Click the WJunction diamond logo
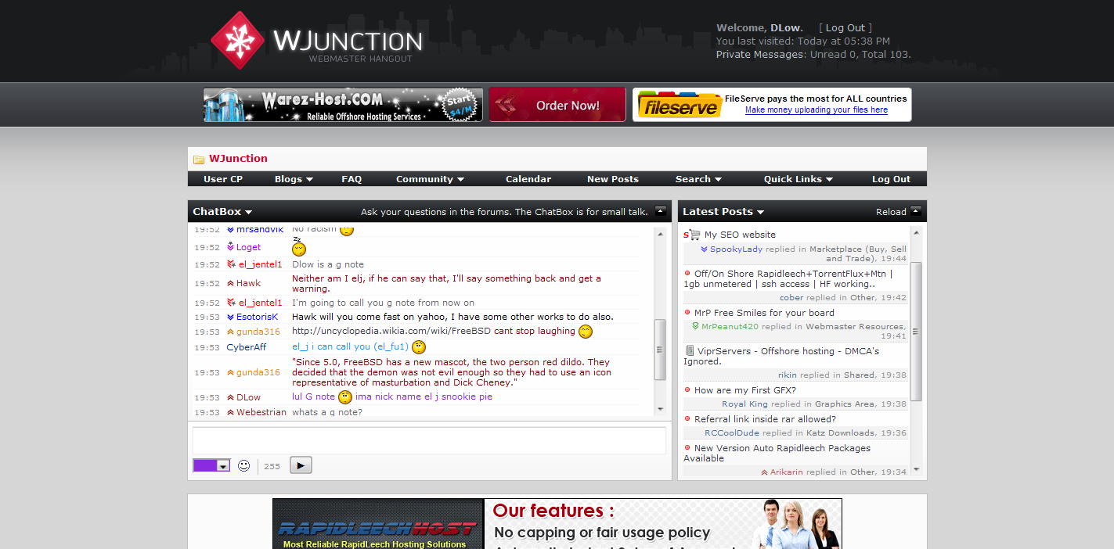 (x=237, y=41)
